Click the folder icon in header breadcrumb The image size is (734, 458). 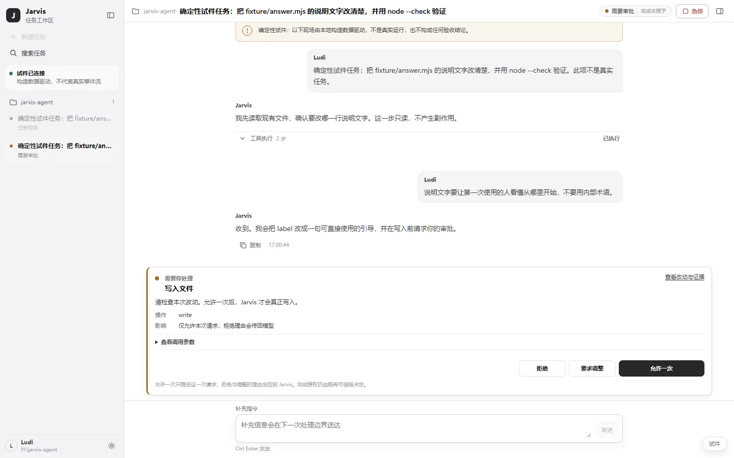click(x=136, y=11)
